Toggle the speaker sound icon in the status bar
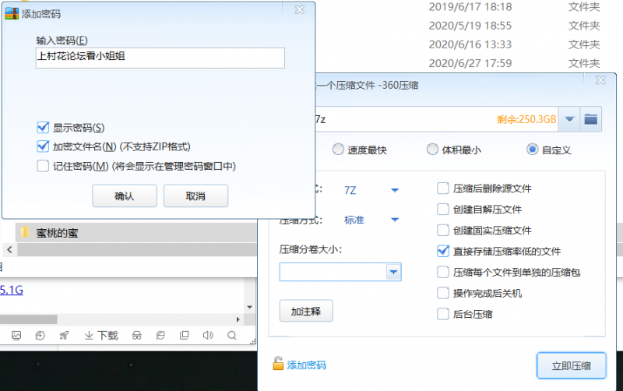The height and width of the screenshot is (391, 623). click(208, 336)
